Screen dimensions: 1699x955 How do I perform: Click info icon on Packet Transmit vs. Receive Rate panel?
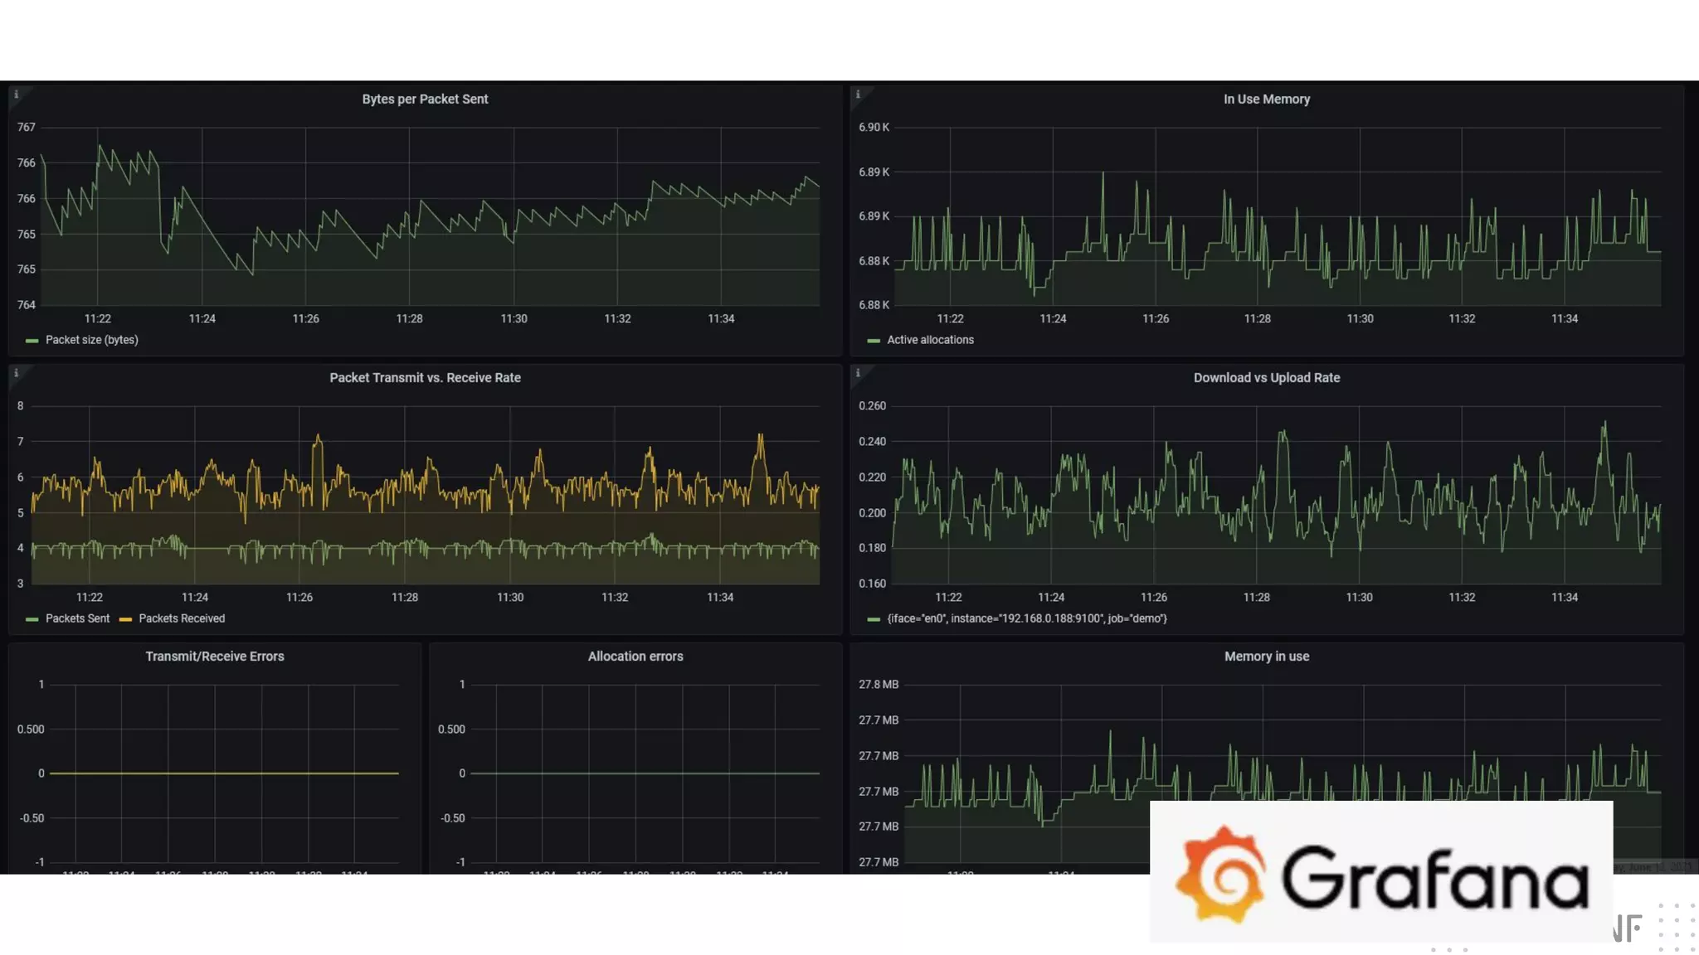click(16, 373)
